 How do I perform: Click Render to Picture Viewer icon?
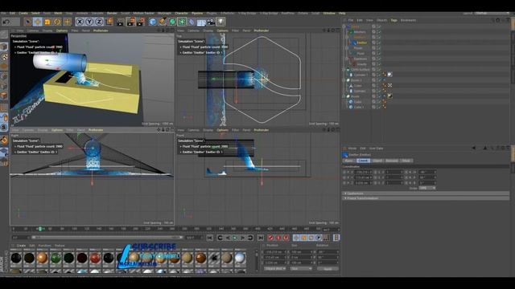coord(130,22)
